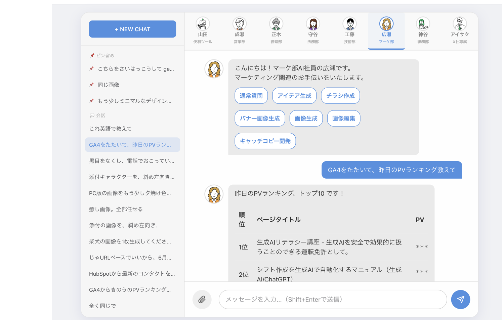
Task: Click pin icon of こちらをさいはっこうして chat
Action: [91, 68]
